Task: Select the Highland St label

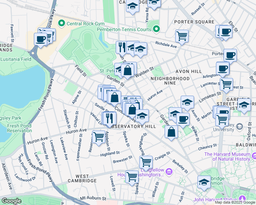Action: (x=110, y=154)
